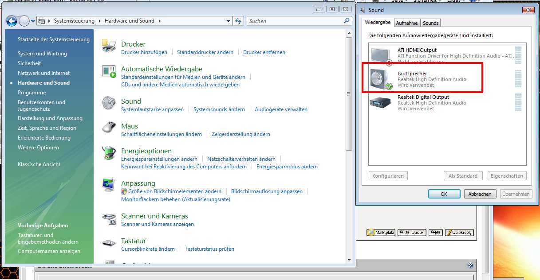Click the shield icon beside Größe von Bildschirmelementen
Screen dimensions: 540x280
[x=124, y=191]
